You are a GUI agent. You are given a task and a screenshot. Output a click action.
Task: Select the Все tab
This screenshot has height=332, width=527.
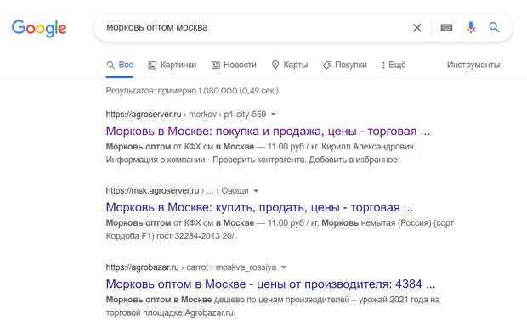120,65
